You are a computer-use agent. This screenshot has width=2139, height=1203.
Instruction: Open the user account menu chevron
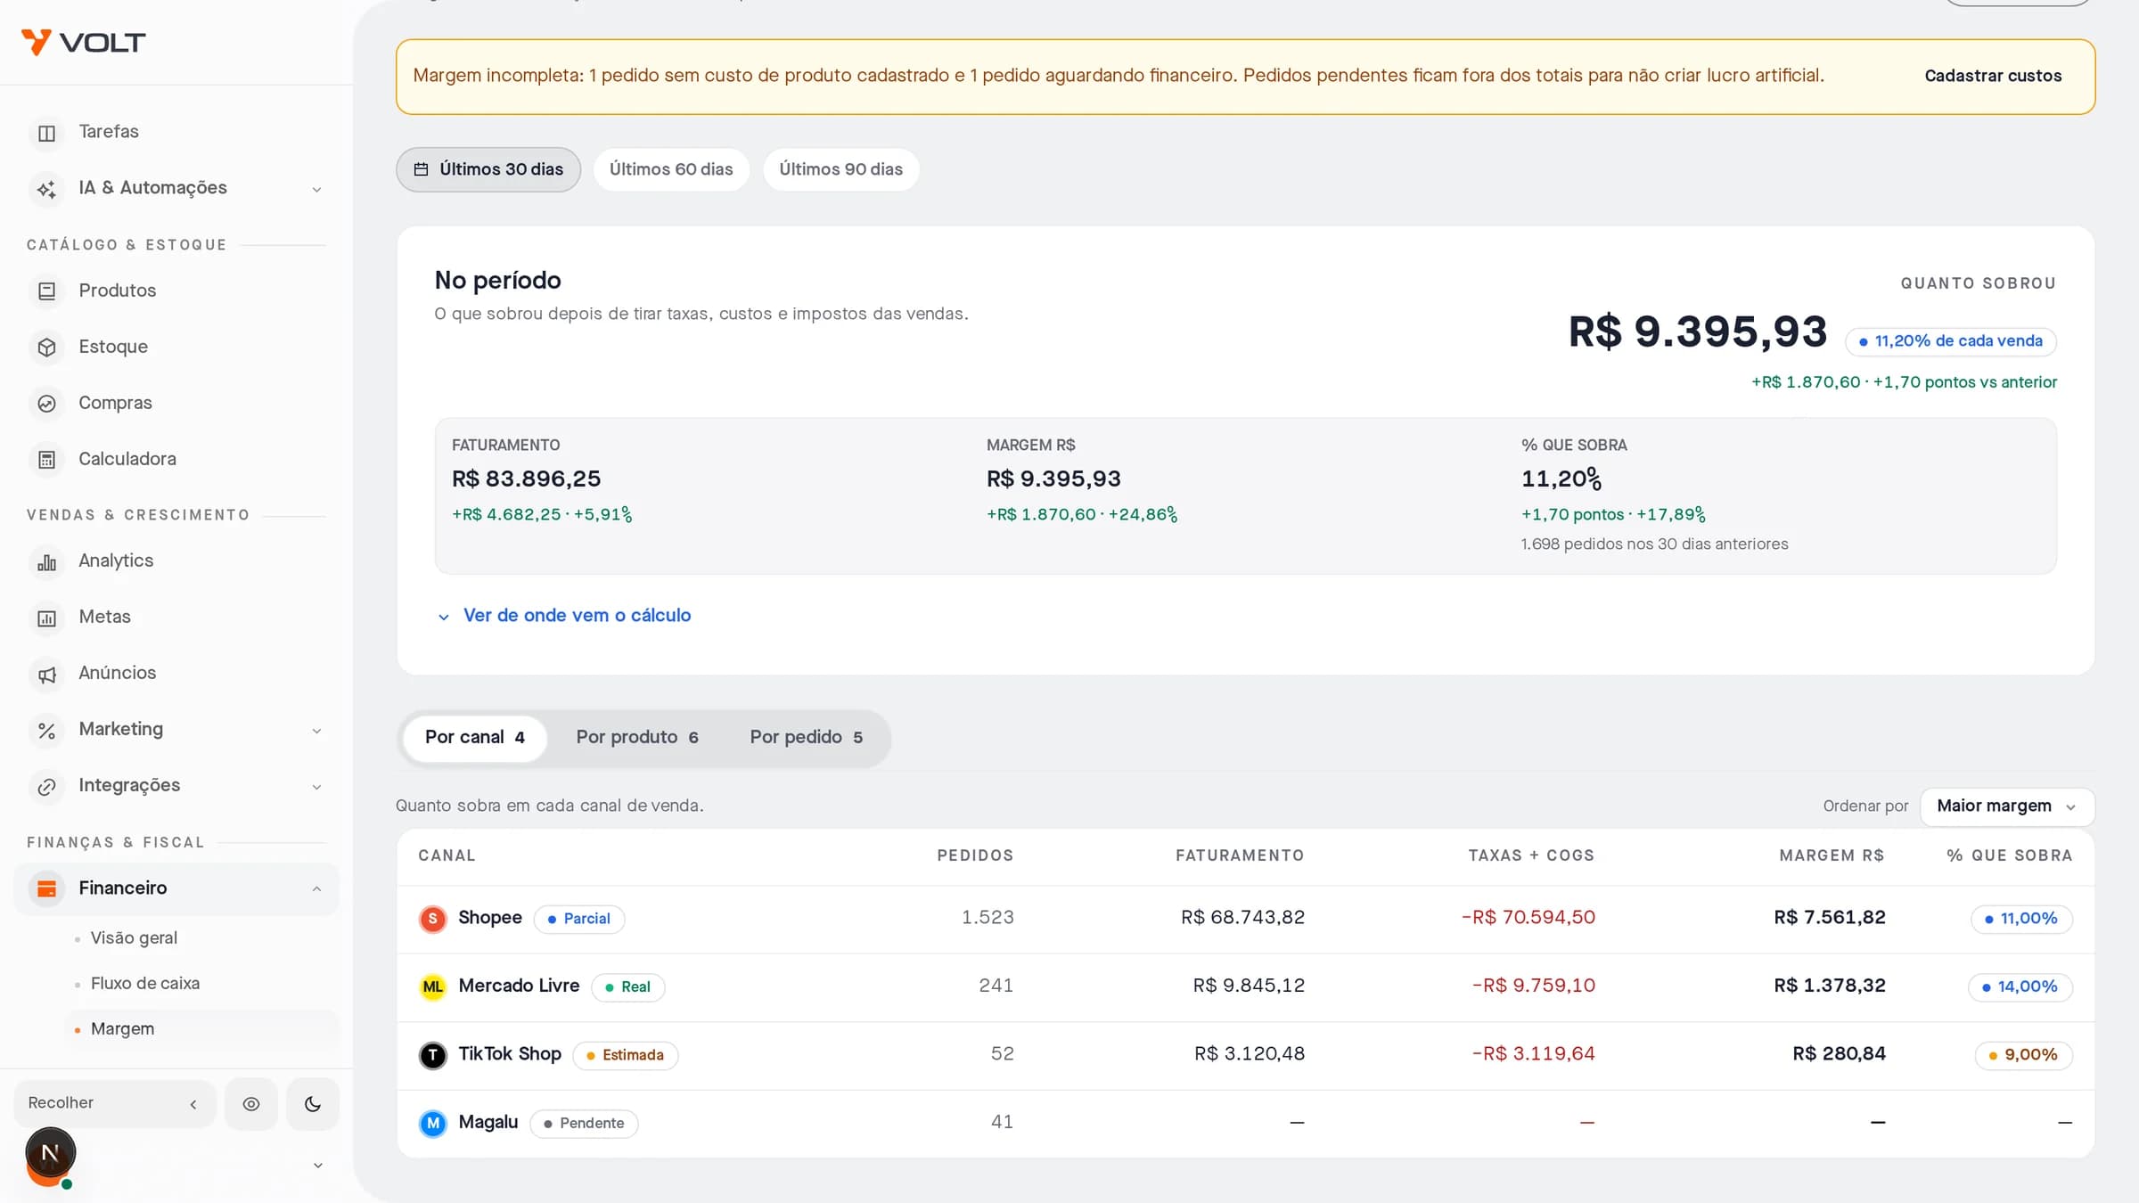pyautogui.click(x=317, y=1166)
